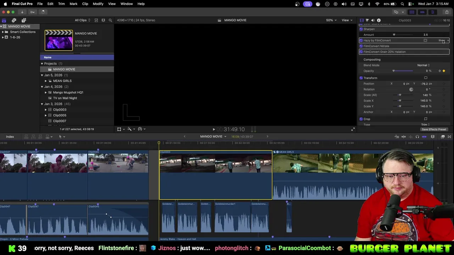Open the Keyword Editor key icon
This screenshot has height=255, width=454.
click(x=32, y=12)
